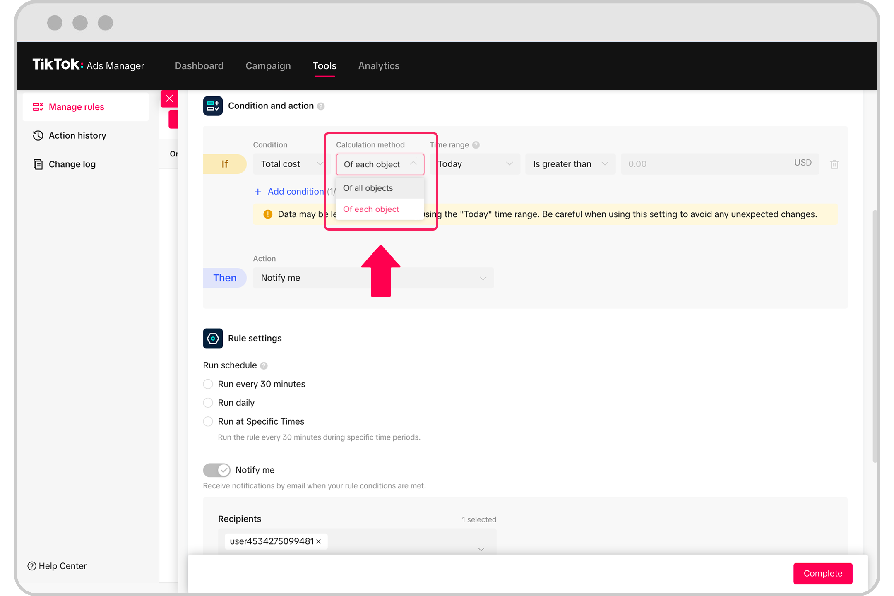
Task: Open Action history from the sidebar
Action: [77, 135]
